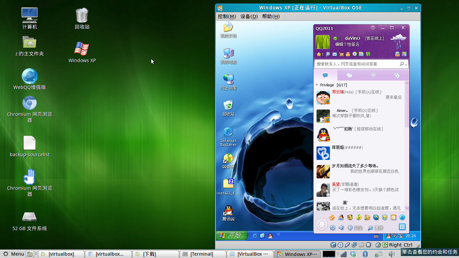Launch QQ Music green note icon
This screenshot has width=459, height=258.
click(359, 217)
